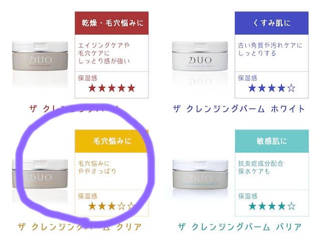Open ザ クレンジングバーム ホワイト link

tap(239, 109)
